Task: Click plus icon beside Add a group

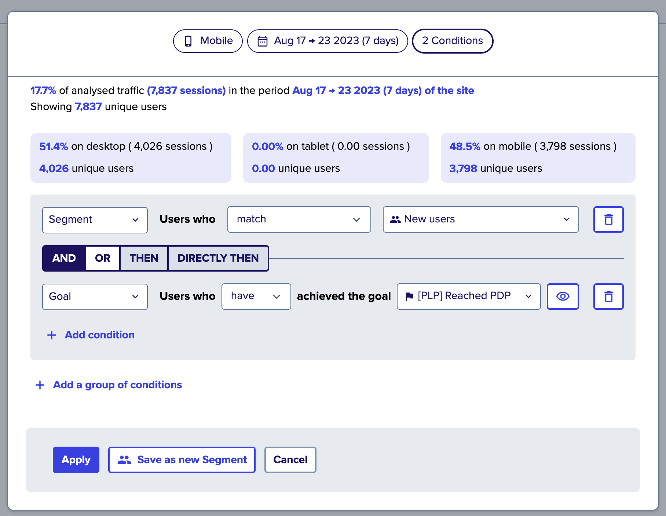Action: click(40, 385)
